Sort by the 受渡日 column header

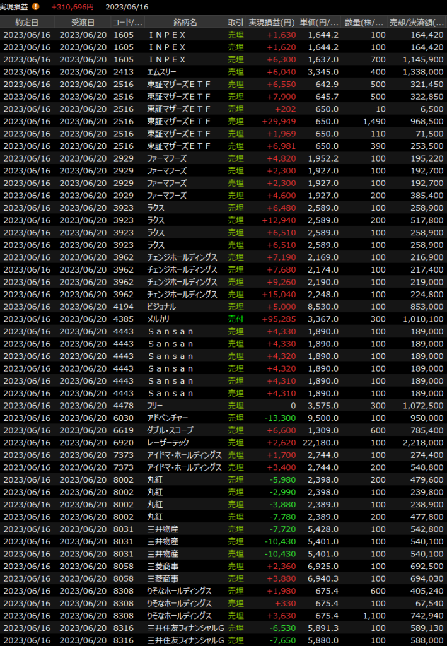(83, 22)
